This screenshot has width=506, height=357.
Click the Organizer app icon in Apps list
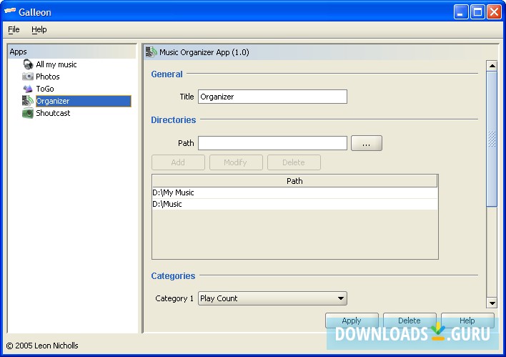[x=28, y=101]
